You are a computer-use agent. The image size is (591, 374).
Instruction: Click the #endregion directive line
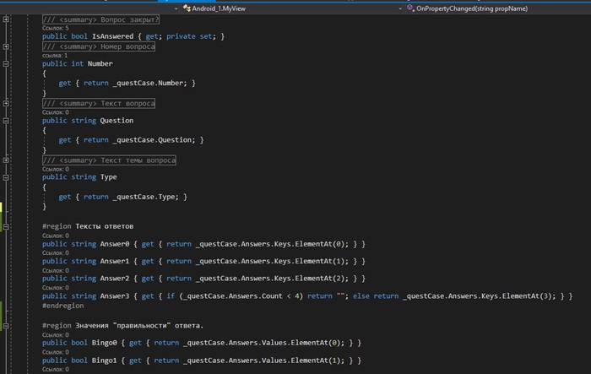64,306
